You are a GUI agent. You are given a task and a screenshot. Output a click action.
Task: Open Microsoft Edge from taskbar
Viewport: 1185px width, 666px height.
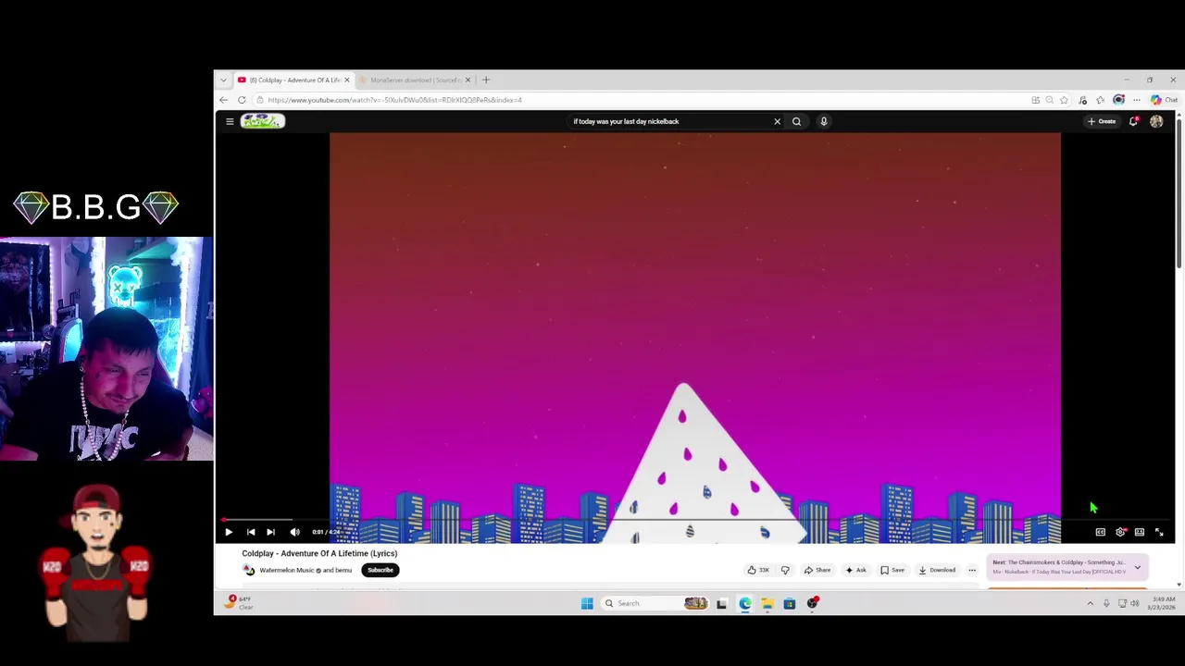(x=744, y=603)
